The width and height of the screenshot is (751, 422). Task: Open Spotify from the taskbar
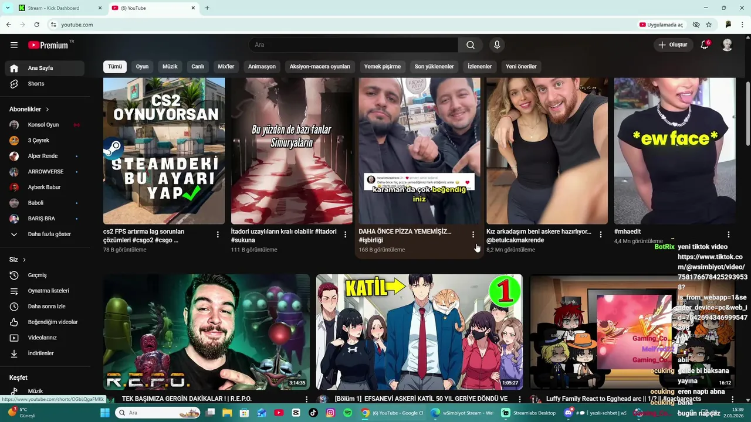[x=347, y=413]
